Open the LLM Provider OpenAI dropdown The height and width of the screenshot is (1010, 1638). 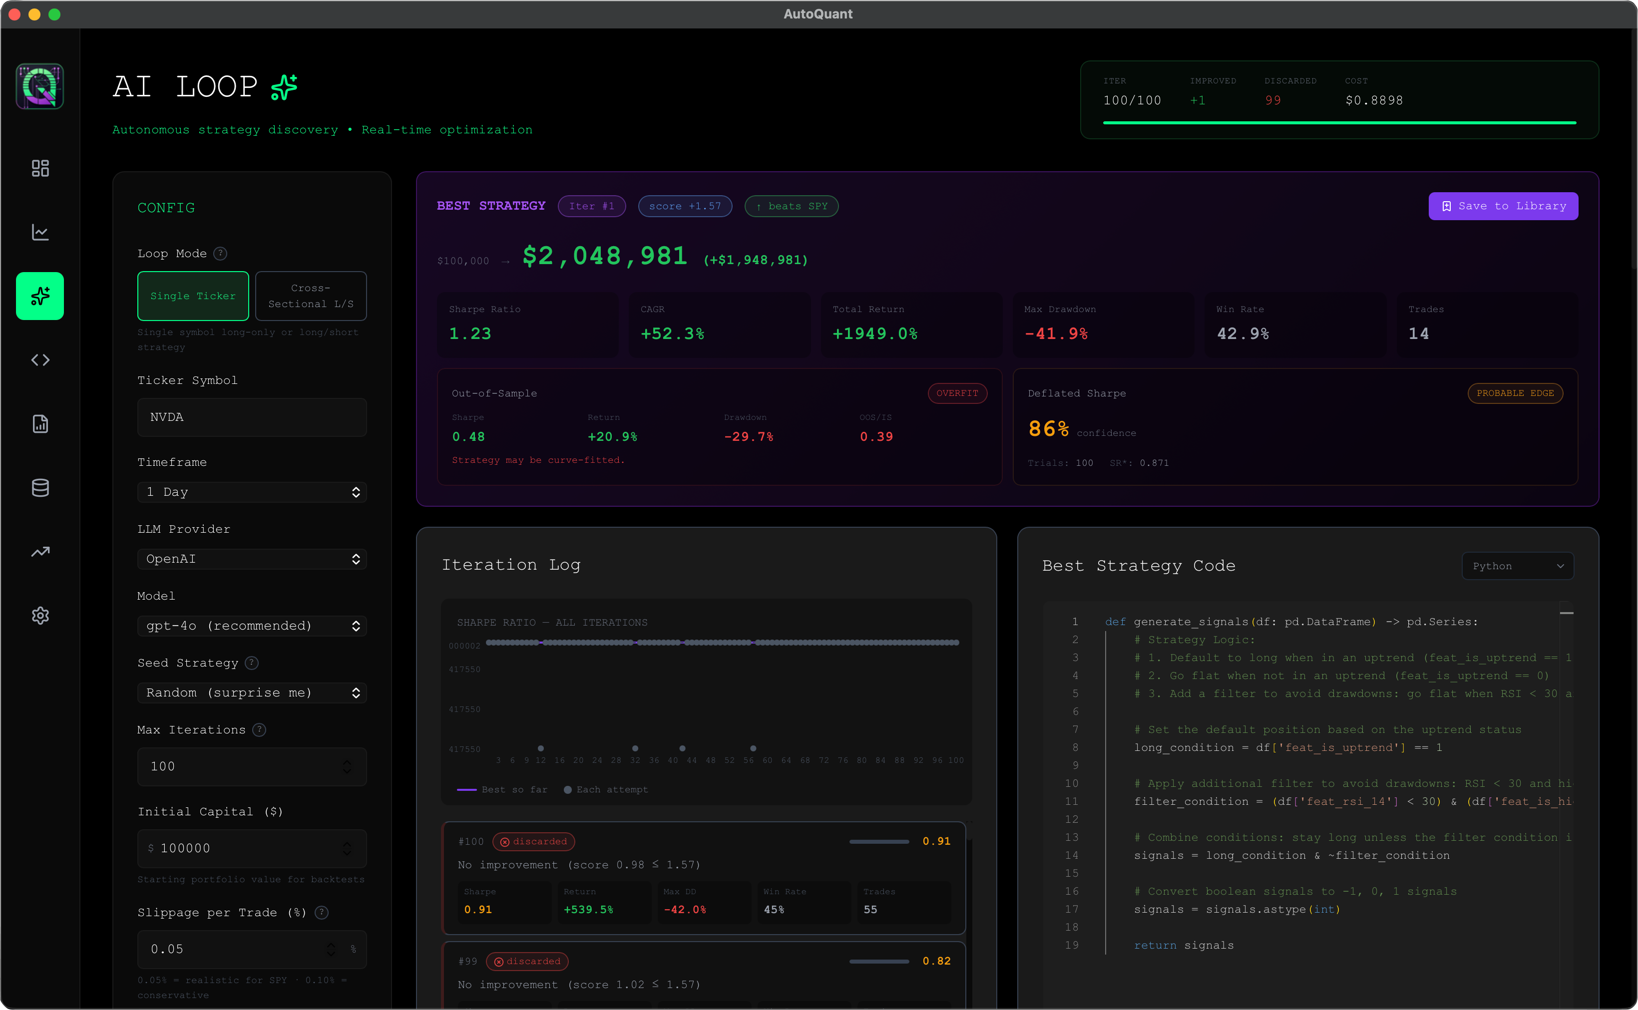(x=252, y=559)
